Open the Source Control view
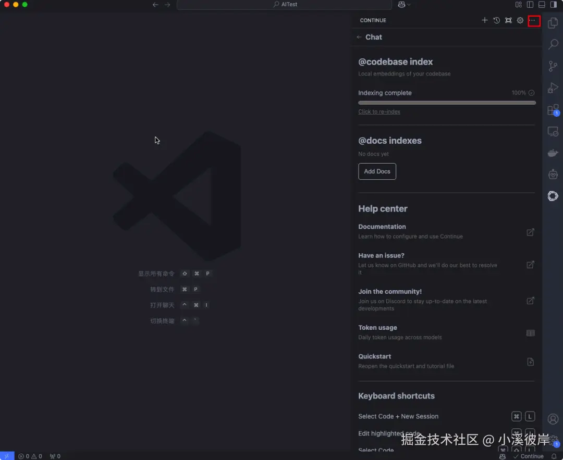Image resolution: width=563 pixels, height=460 pixels. click(x=552, y=66)
